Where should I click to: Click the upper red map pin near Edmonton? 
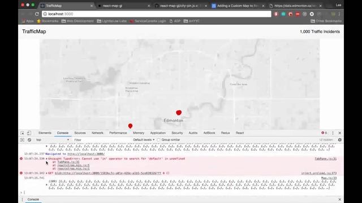pyautogui.click(x=179, y=113)
